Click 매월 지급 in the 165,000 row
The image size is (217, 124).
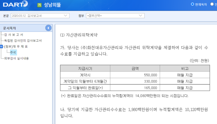185,88
